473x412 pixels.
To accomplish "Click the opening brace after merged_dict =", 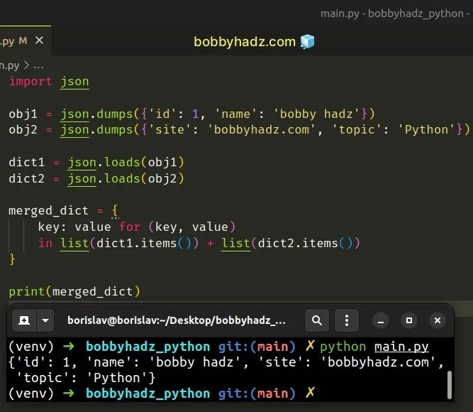I will [115, 211].
